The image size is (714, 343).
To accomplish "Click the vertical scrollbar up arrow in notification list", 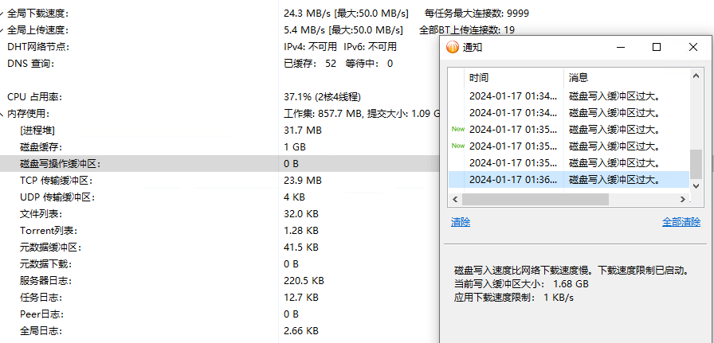I will coord(696,76).
